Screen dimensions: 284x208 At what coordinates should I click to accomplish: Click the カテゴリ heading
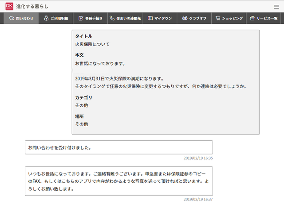(x=84, y=97)
